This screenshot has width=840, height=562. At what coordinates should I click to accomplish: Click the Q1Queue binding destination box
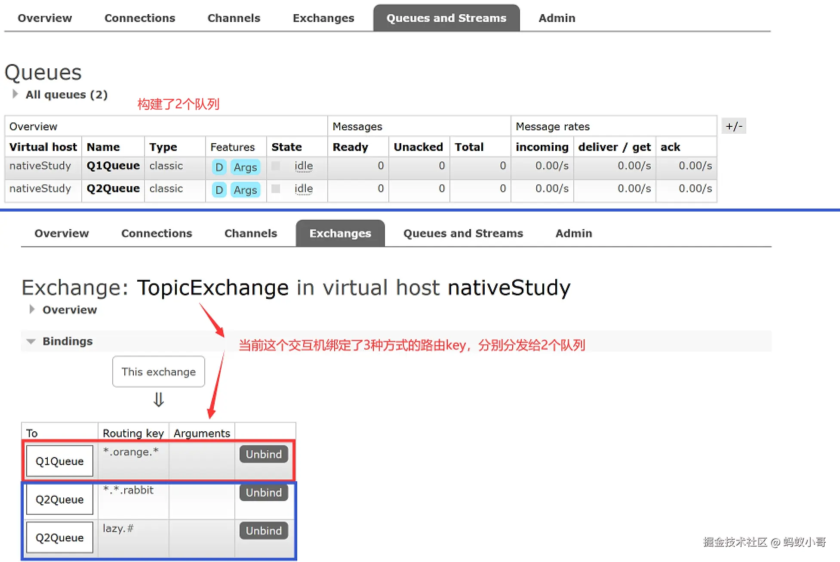pos(60,461)
